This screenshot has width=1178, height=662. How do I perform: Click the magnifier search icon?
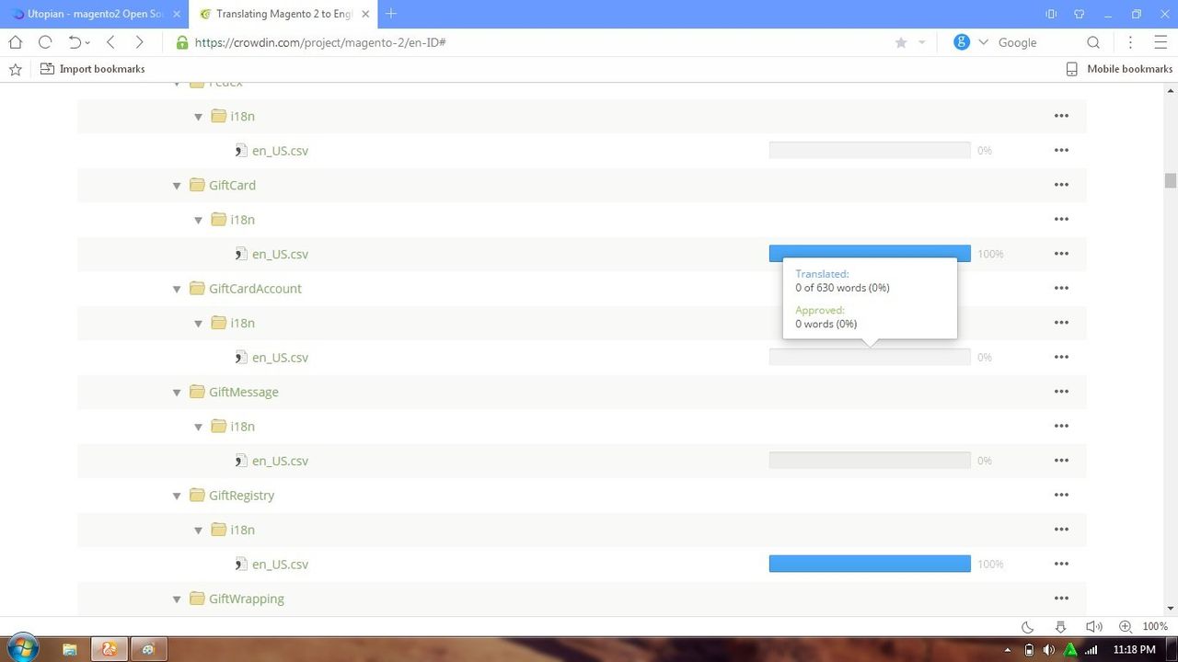[x=1093, y=42]
